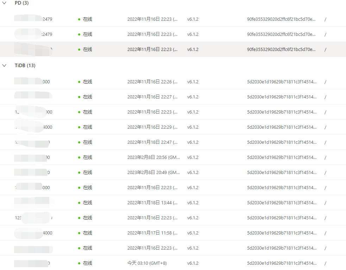
Task: Click git hash 5d2030e1d… in the 20:56 row
Action: click(282, 157)
